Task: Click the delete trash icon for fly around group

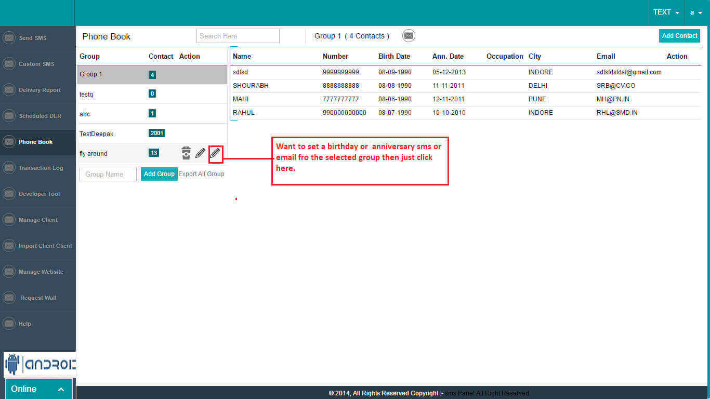Action: 186,153
